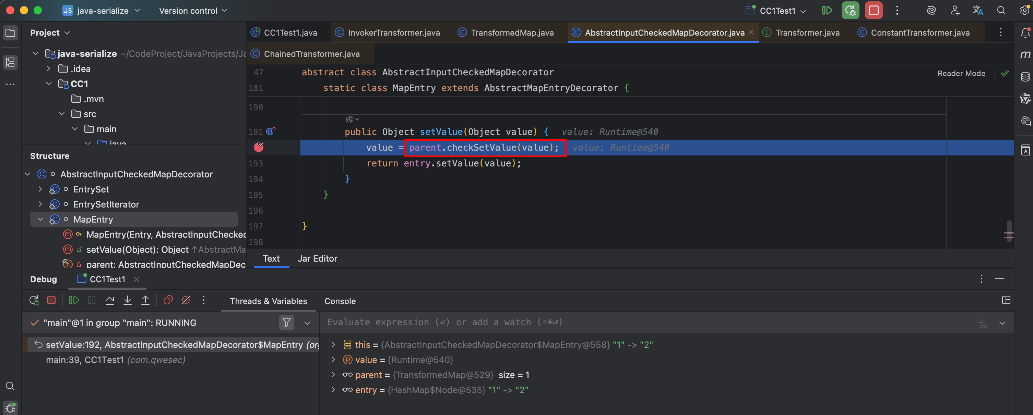The height and width of the screenshot is (415, 1033).
Task: Click the Resume Program icon in debug toolbar
Action: (x=74, y=300)
